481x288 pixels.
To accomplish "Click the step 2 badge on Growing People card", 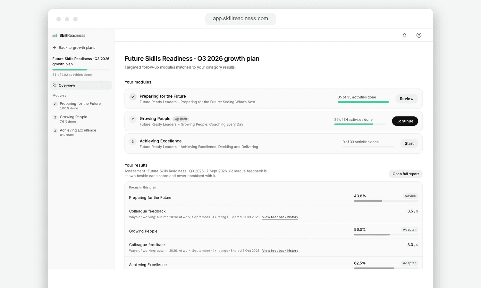I will click(133, 119).
